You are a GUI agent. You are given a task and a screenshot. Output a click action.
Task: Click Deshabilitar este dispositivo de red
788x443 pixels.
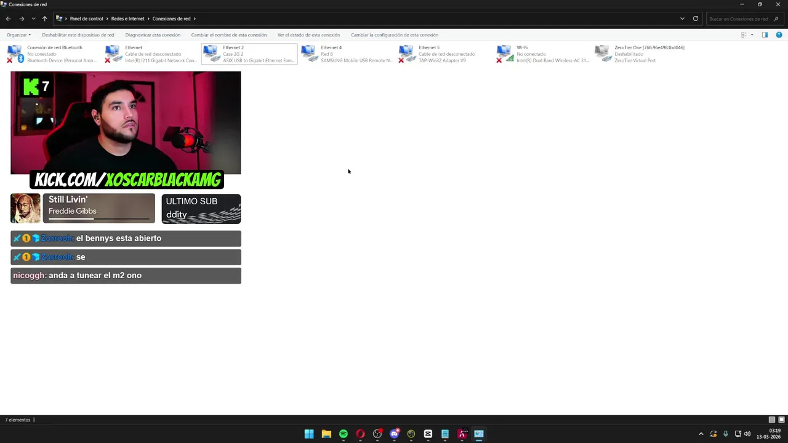tap(78, 35)
